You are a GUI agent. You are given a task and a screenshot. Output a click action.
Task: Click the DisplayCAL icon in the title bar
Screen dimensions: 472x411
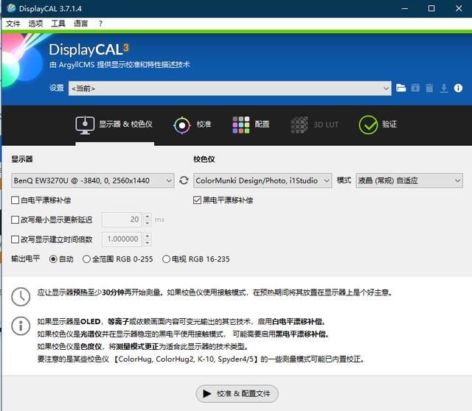coord(11,8)
